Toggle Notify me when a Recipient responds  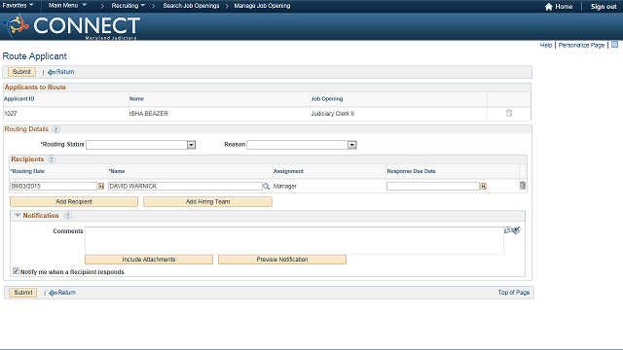point(16,271)
